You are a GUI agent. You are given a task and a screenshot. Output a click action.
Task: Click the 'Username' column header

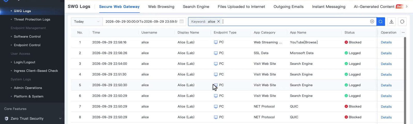click(x=149, y=32)
